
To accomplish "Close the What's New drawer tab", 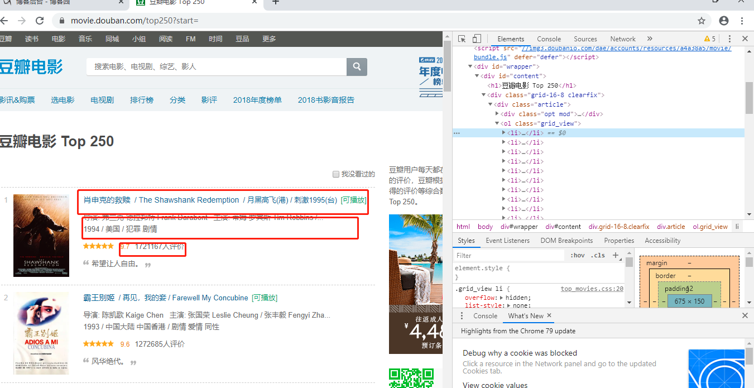I will click(x=549, y=315).
